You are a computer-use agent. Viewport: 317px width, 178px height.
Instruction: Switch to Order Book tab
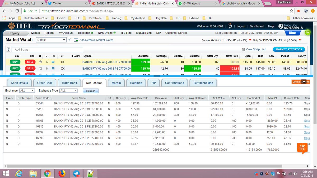tap(45, 83)
